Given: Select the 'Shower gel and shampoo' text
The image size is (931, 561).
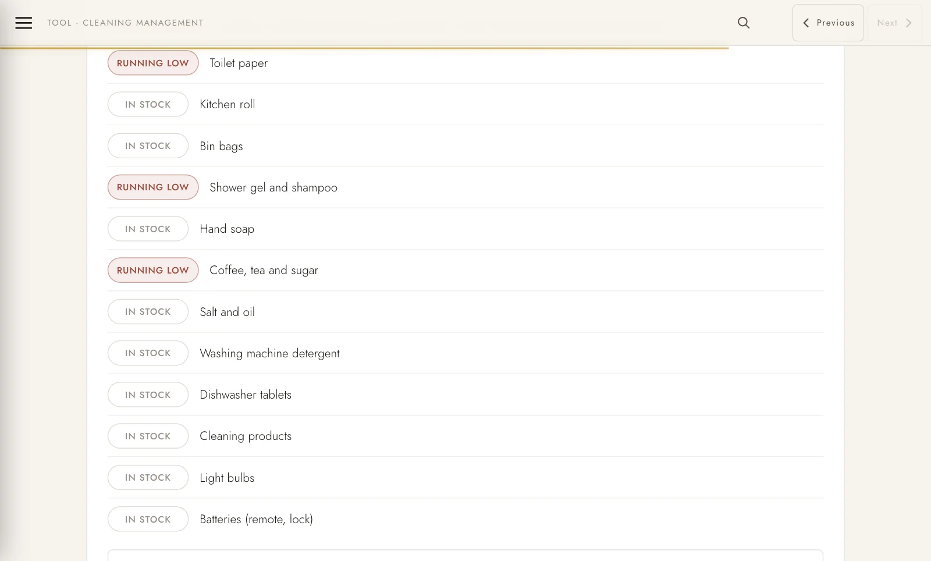Looking at the screenshot, I should [273, 187].
